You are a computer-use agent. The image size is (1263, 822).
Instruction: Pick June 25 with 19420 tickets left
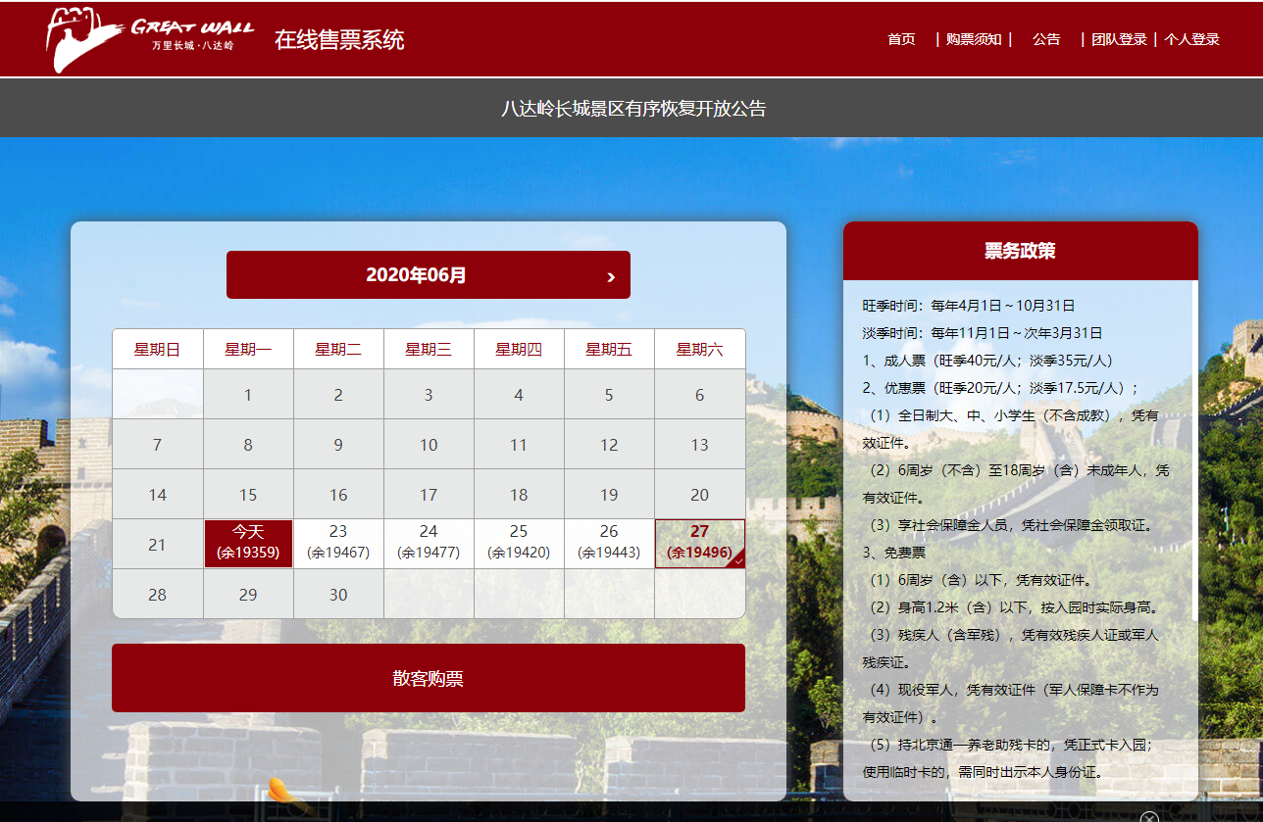(x=519, y=543)
